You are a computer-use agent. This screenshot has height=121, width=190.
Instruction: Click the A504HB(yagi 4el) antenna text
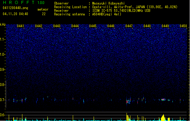pos(107,14)
